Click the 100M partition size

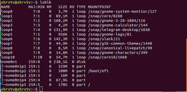[63, 71]
